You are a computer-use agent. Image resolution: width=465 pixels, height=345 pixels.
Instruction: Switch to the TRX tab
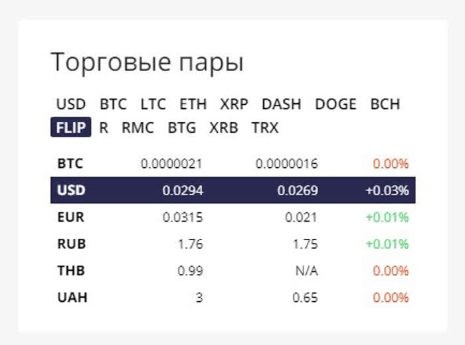pyautogui.click(x=265, y=127)
